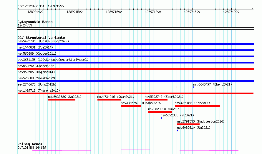This screenshot has height=154, width=262.
Task: Select small blue mark under nsv6085610
Action: 178,130
